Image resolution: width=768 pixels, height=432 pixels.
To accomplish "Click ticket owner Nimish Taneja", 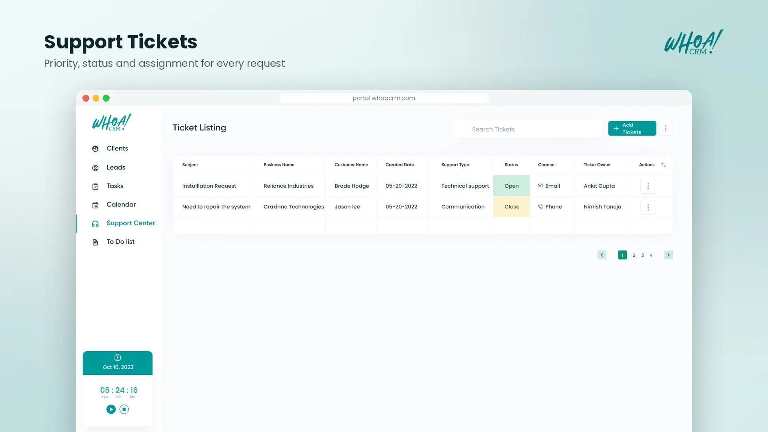I will (602, 207).
